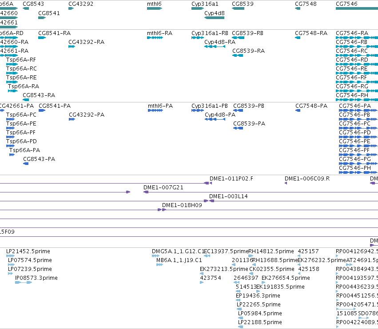Screen dimensions: 378x329
Task: Click EST LP07239.5prime
Action: pos(30,269)
